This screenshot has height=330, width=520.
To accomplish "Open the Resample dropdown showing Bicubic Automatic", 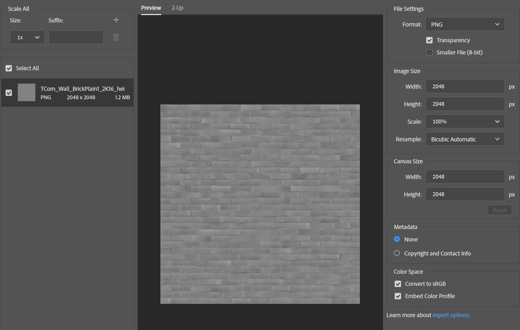I will tap(465, 139).
